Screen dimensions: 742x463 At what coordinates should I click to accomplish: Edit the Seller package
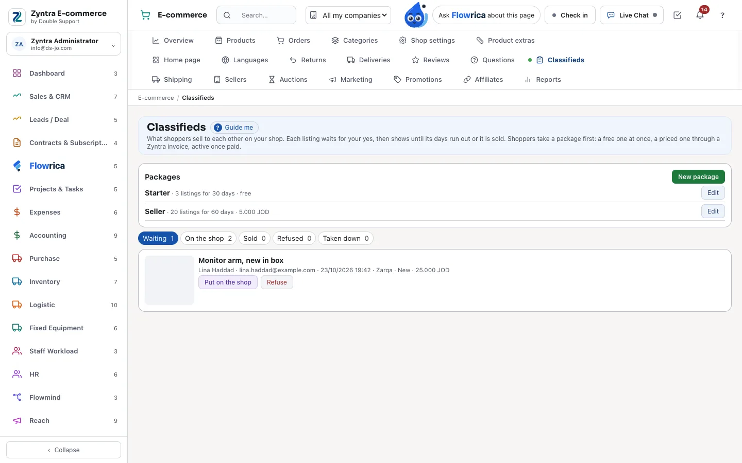pyautogui.click(x=713, y=211)
